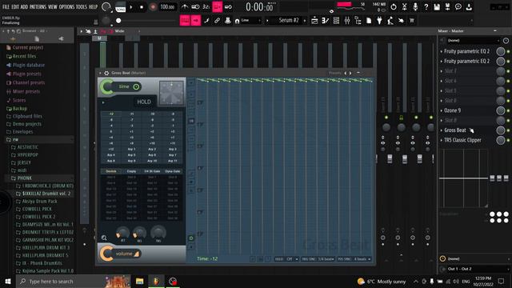Save project with the floppy disk icon
Viewport: 512px width, 288px height.
click(x=437, y=6)
